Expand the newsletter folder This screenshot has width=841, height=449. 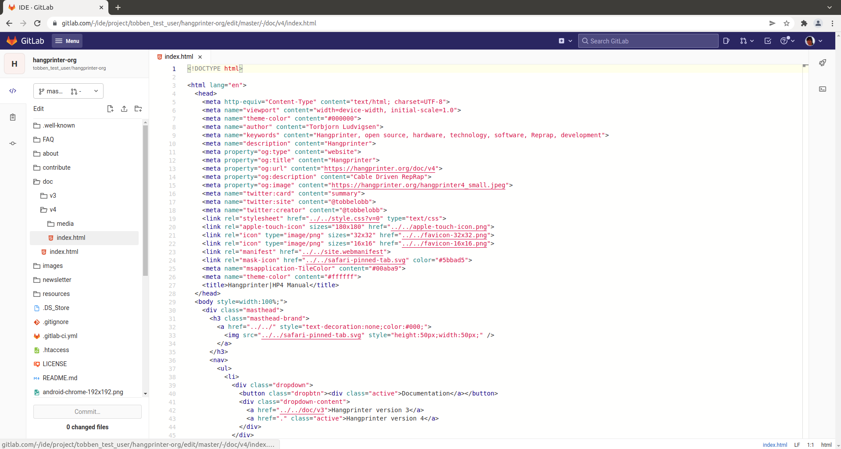pyautogui.click(x=57, y=280)
